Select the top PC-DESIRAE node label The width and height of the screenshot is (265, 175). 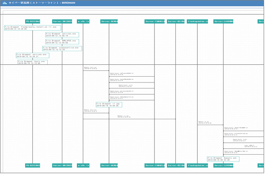coord(33,21)
